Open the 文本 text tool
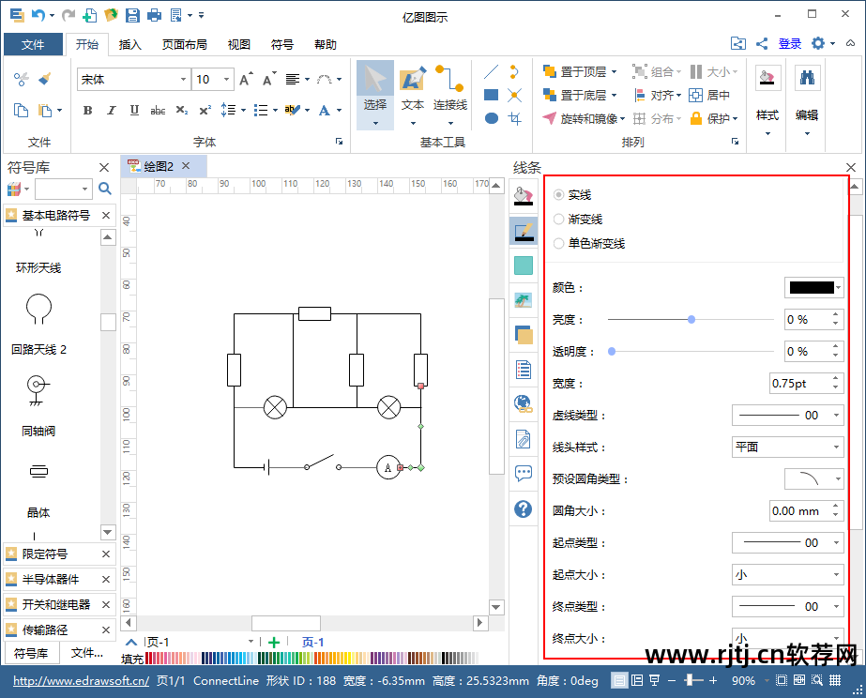This screenshot has height=698, width=866. click(x=413, y=93)
